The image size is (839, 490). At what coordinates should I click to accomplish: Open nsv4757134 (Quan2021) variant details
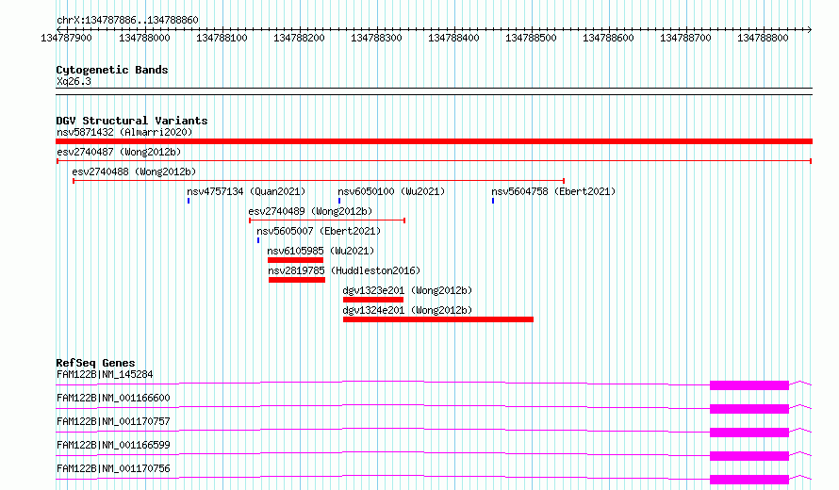pos(246,191)
